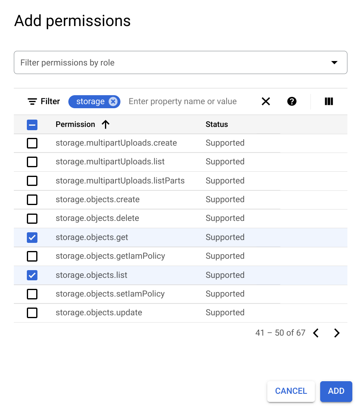Clear all filters with the X icon
Image resolution: width=358 pixels, height=406 pixels.
pyautogui.click(x=266, y=101)
